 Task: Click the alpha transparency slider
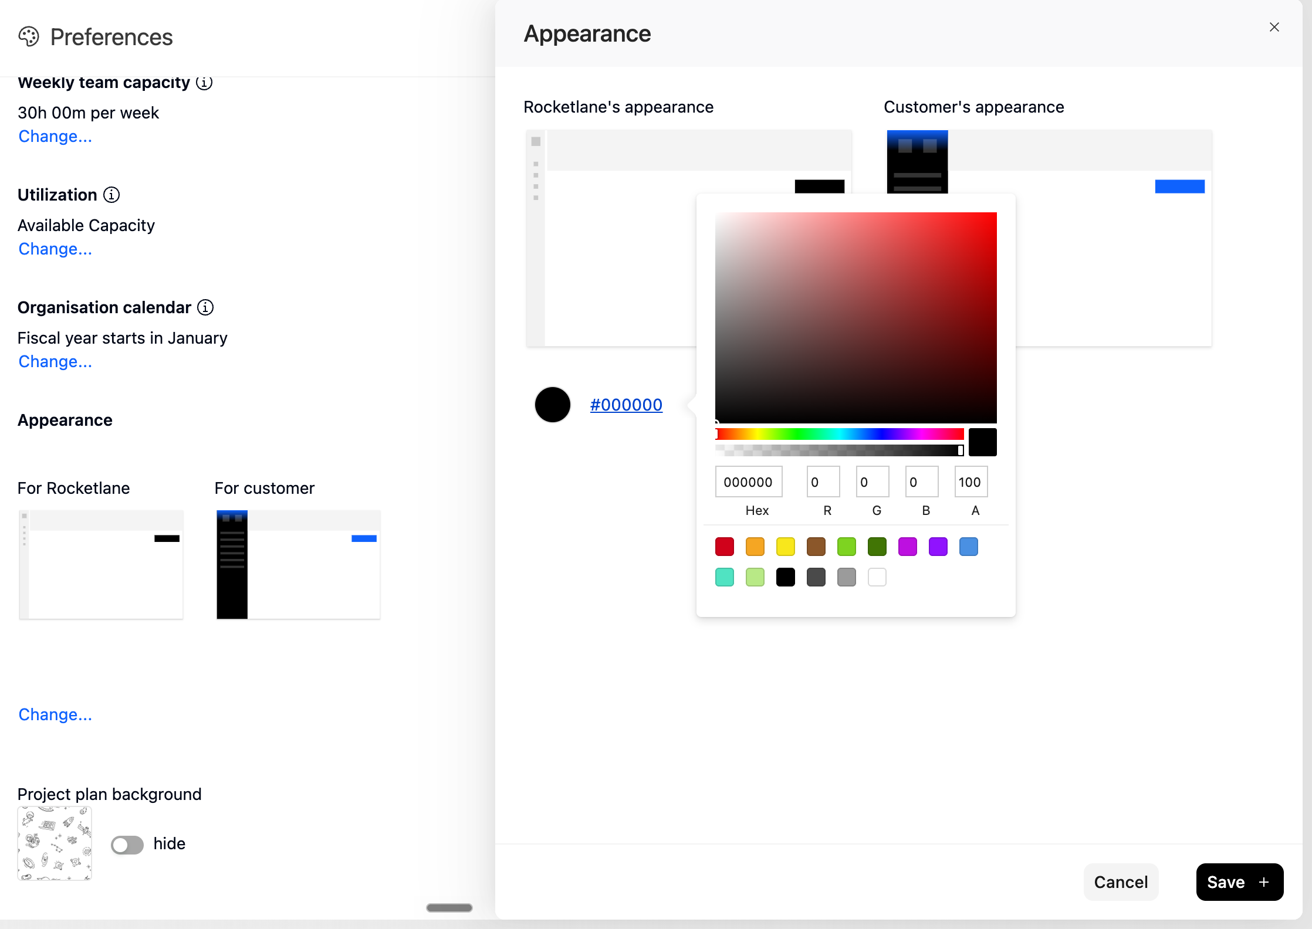pos(839,450)
